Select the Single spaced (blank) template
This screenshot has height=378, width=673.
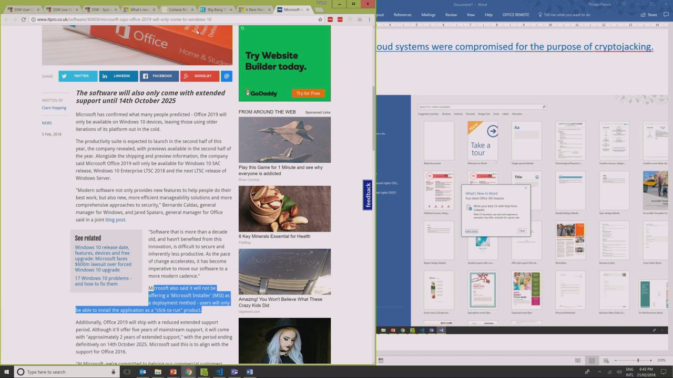click(x=526, y=140)
